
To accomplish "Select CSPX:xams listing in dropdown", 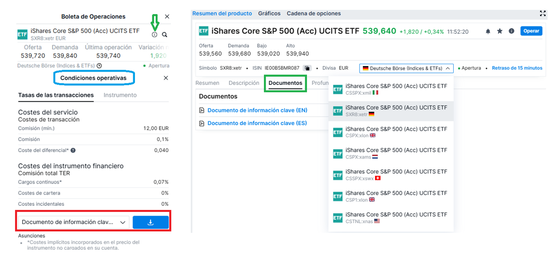I will [391, 154].
